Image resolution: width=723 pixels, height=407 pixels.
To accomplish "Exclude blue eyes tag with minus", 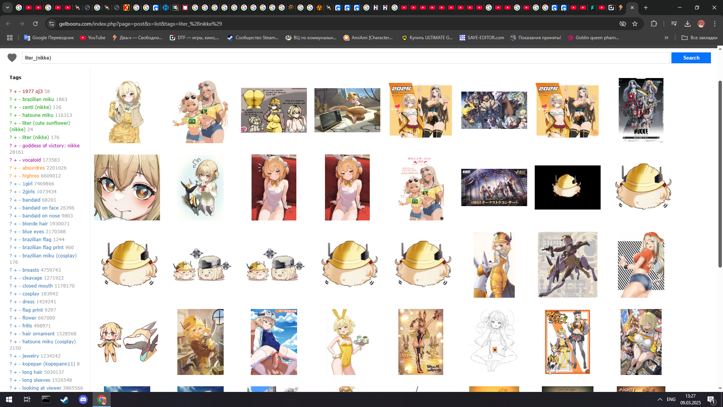I will [x=20, y=232].
